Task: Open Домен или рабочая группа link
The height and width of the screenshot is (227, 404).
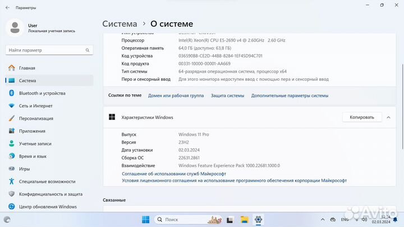Action: 176,95
